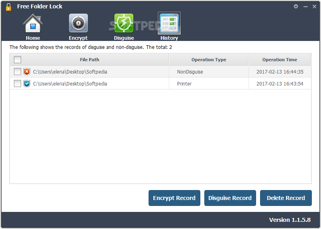Click the Printer operation type cell
Viewport: 321px width, 229px height.
point(184,84)
